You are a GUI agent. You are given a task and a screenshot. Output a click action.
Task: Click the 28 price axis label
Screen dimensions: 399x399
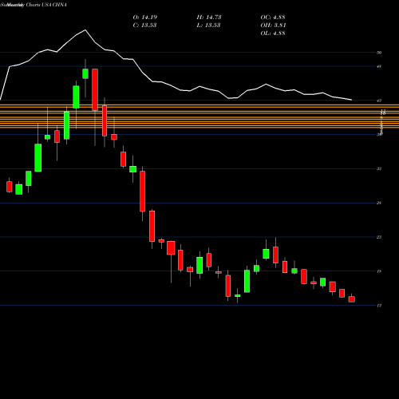point(379,203)
